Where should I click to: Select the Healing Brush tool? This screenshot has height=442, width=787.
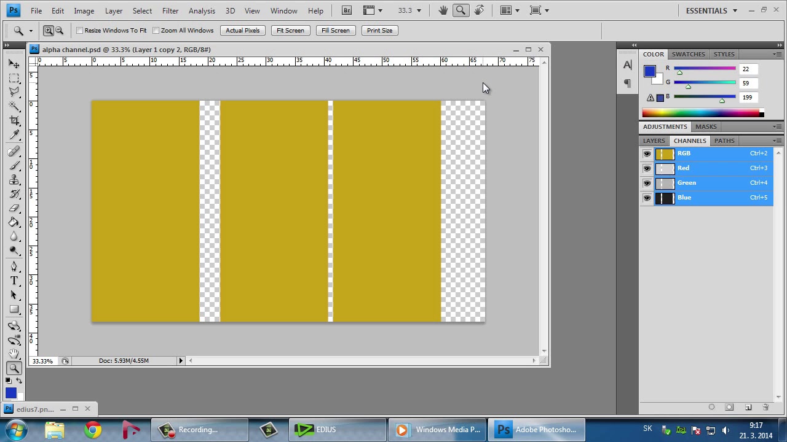click(x=14, y=151)
